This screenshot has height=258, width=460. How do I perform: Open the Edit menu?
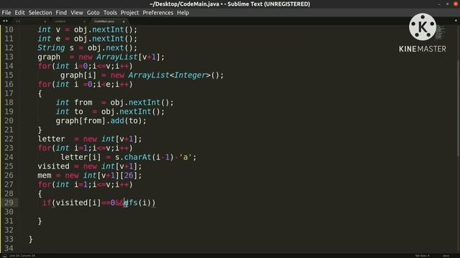[x=19, y=13]
